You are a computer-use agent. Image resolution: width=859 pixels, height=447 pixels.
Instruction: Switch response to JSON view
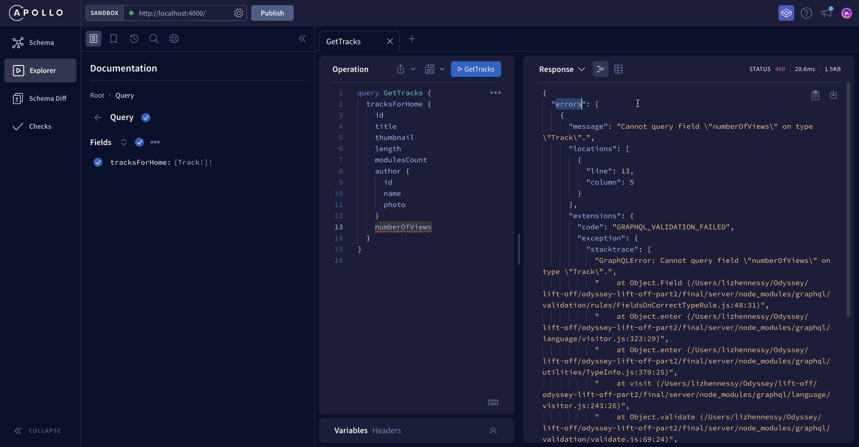pos(601,69)
